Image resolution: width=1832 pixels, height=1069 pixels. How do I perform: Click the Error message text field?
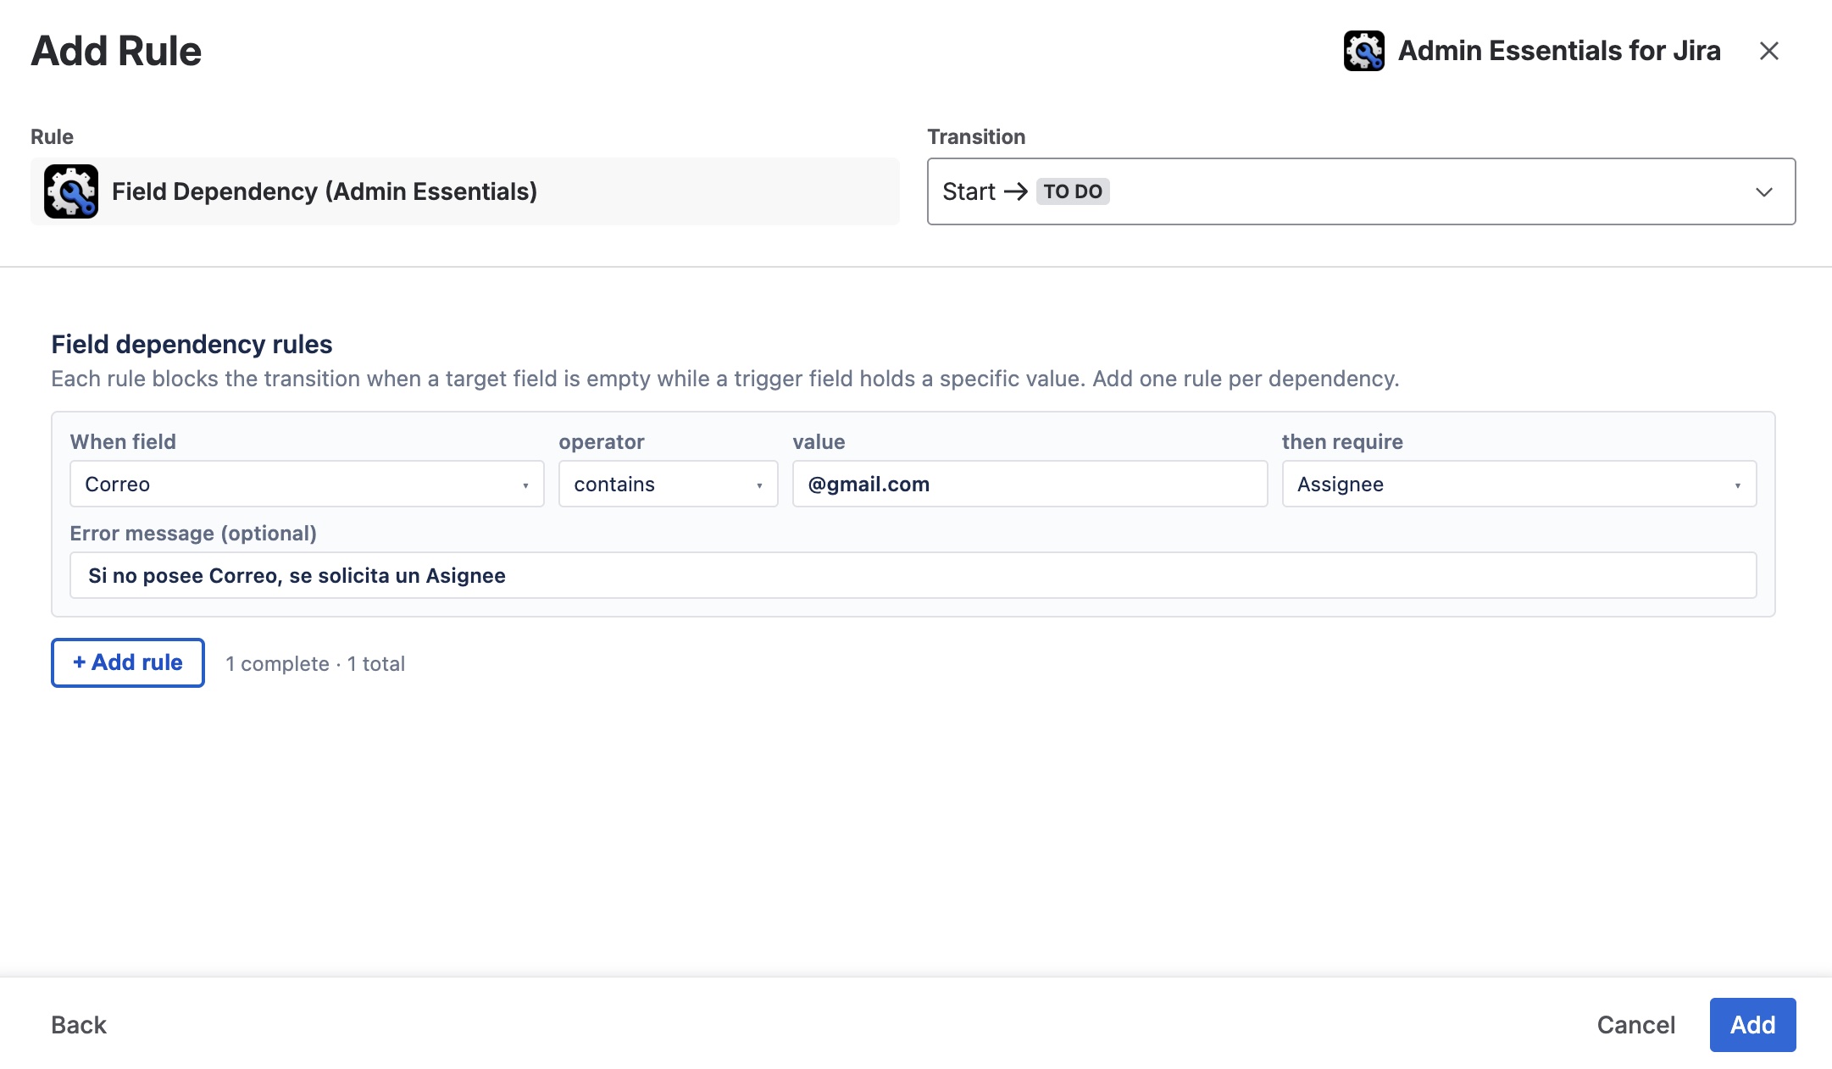913,575
